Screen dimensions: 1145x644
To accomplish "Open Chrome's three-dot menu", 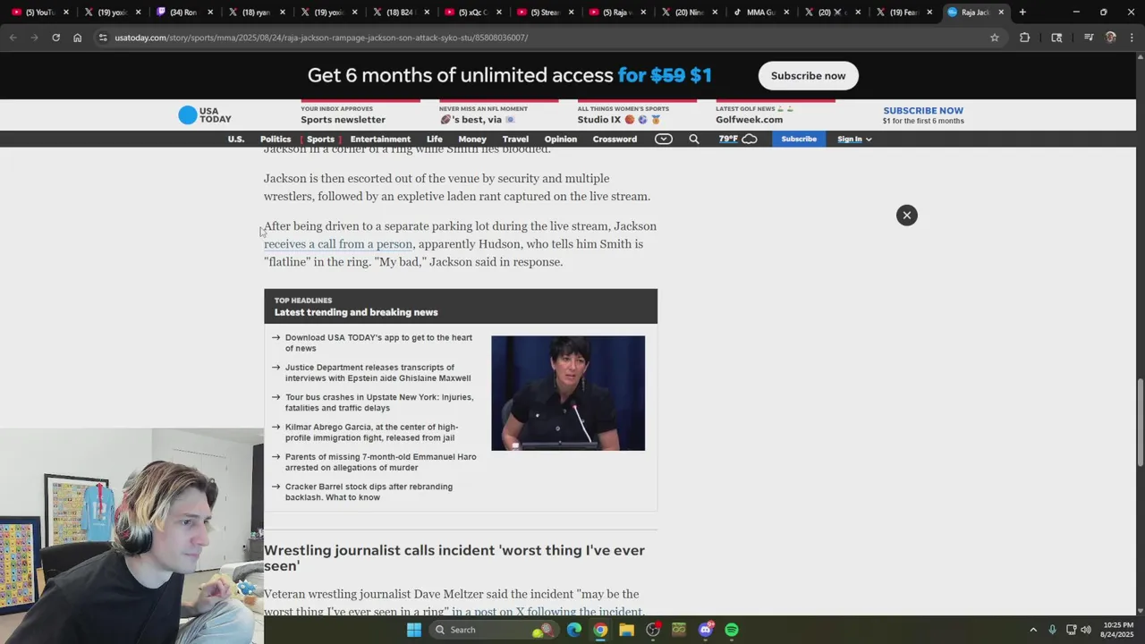I will tap(1132, 38).
